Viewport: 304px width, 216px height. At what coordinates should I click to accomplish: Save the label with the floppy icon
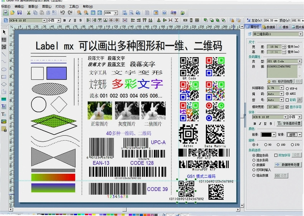(20, 13)
